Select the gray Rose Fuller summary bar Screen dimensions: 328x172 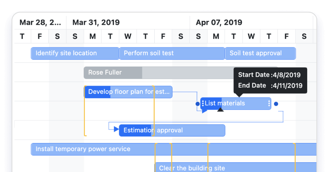point(113,73)
